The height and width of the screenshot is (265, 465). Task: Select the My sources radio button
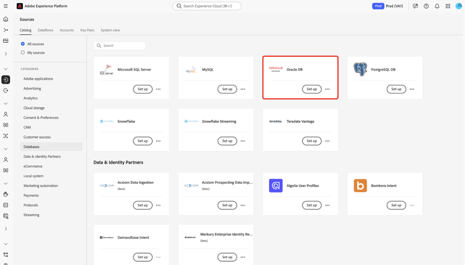click(x=22, y=53)
